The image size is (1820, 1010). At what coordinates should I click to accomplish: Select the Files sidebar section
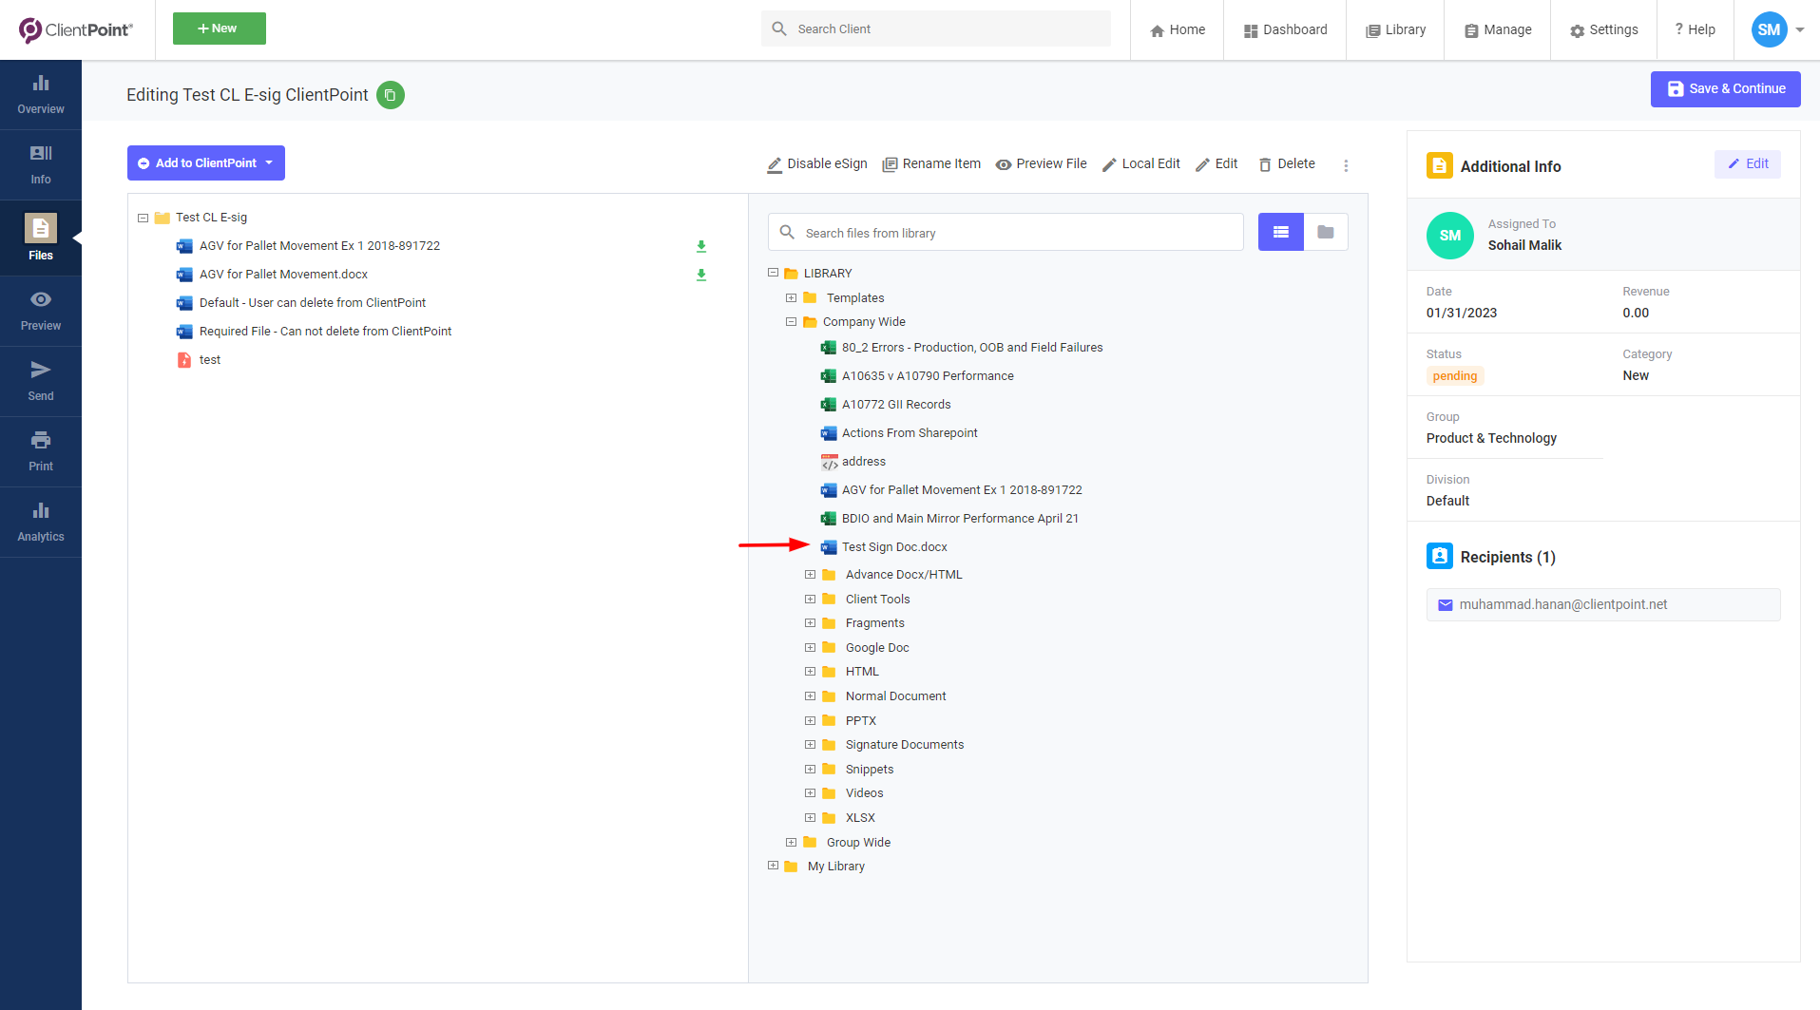[41, 238]
